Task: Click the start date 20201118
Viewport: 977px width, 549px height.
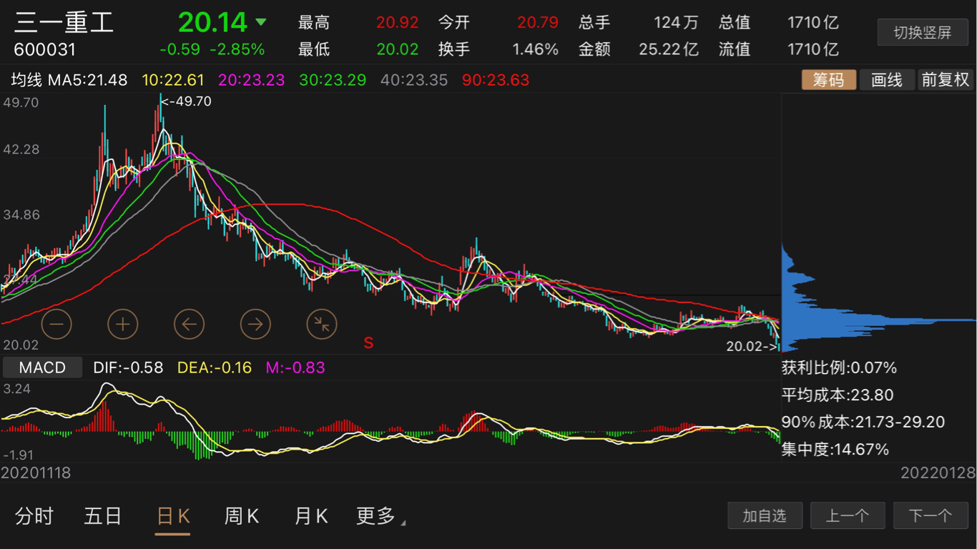Action: [36, 473]
